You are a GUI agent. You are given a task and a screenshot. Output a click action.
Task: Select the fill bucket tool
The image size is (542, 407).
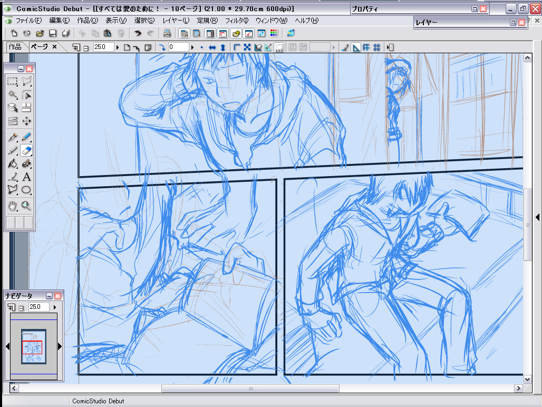13,163
